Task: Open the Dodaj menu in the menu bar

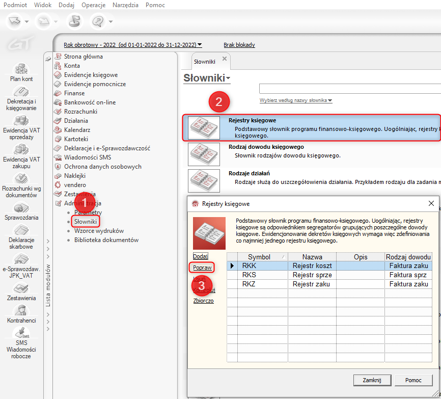Action: point(66,5)
